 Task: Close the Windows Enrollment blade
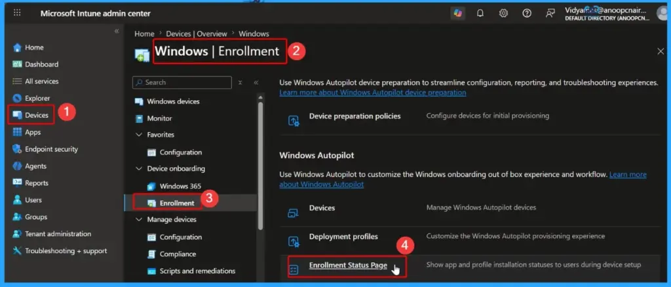coord(661,51)
